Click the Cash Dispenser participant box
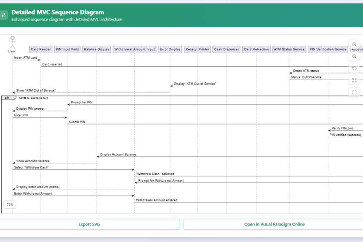 tap(226, 49)
